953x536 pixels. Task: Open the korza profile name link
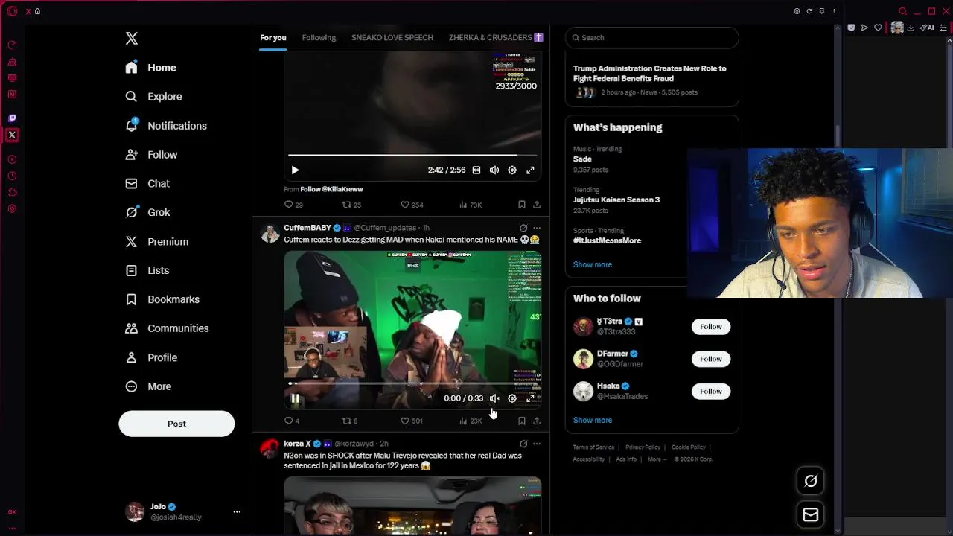pyautogui.click(x=297, y=444)
